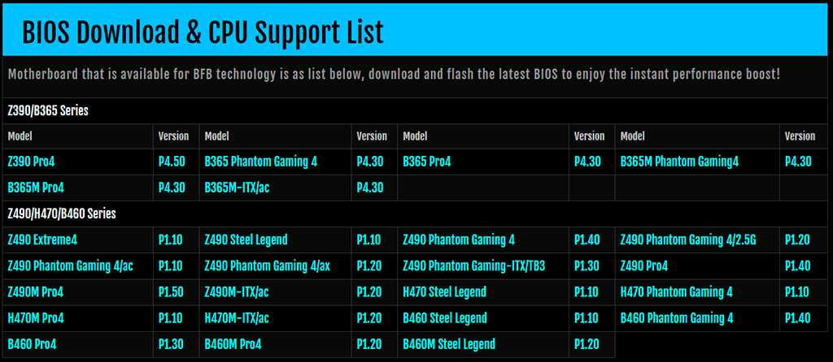This screenshot has width=833, height=362.
Task: Open B365M Phantom Gaming4 link
Action: tap(679, 162)
